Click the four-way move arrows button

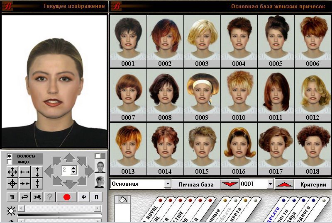pos(12,172)
